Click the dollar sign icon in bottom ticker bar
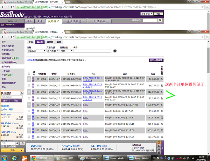 pos(159,146)
